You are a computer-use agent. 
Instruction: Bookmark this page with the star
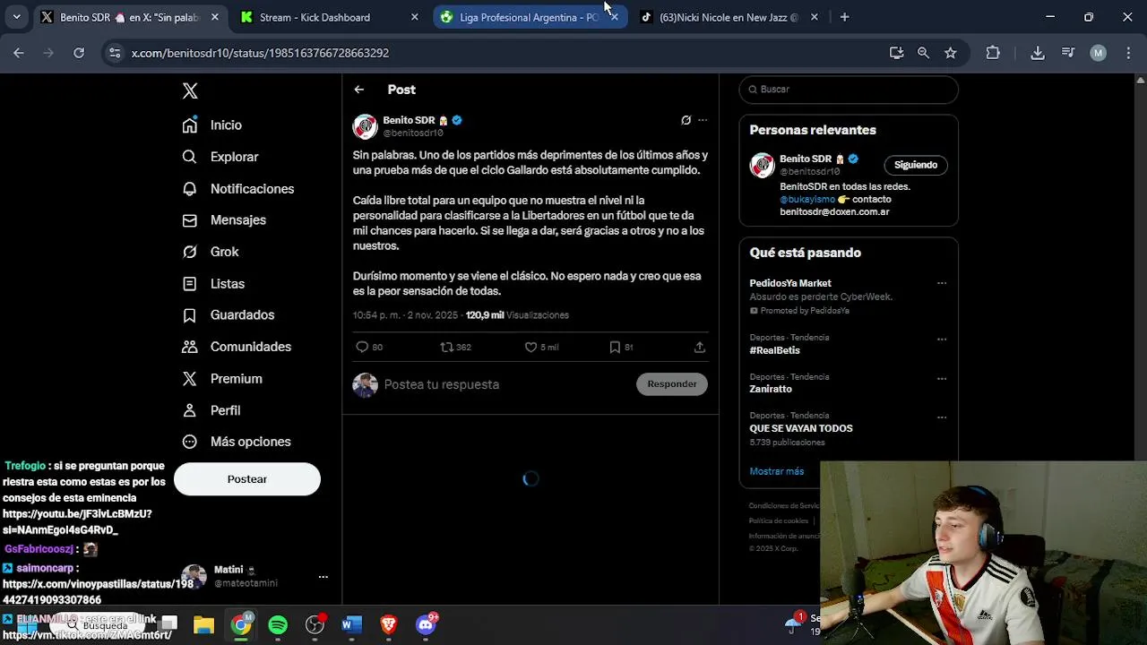(950, 53)
